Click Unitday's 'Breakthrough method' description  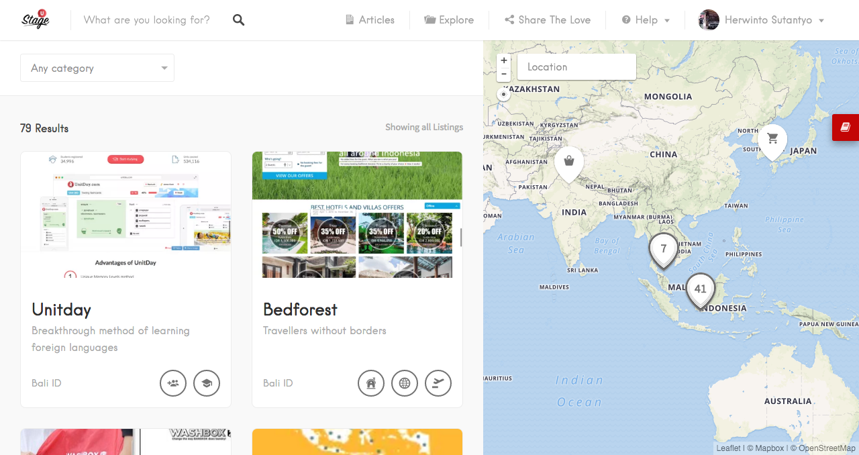[x=111, y=339]
